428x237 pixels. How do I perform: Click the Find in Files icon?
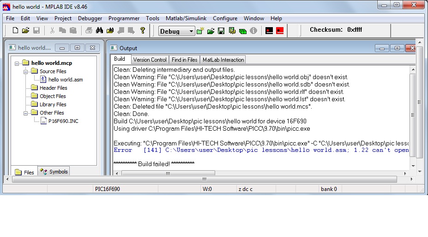(x=110, y=30)
